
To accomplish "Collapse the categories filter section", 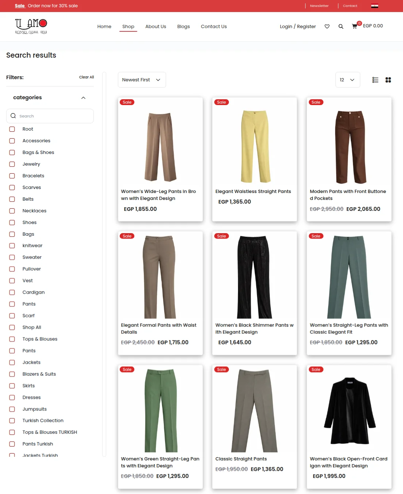I will (x=83, y=97).
